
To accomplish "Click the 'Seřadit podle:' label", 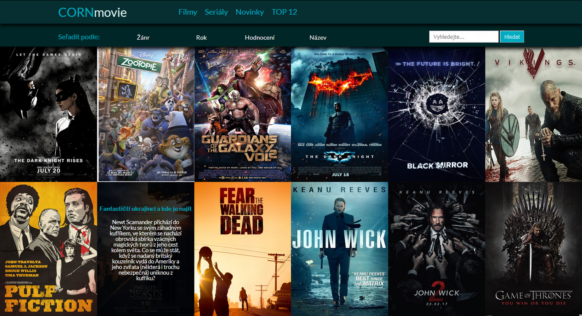I will [79, 37].
